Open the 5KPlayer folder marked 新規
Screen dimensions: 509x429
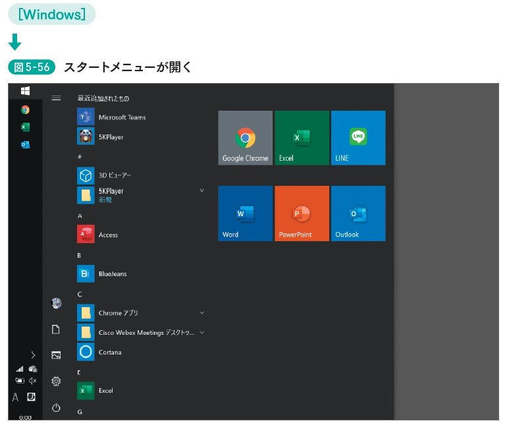tap(141, 195)
